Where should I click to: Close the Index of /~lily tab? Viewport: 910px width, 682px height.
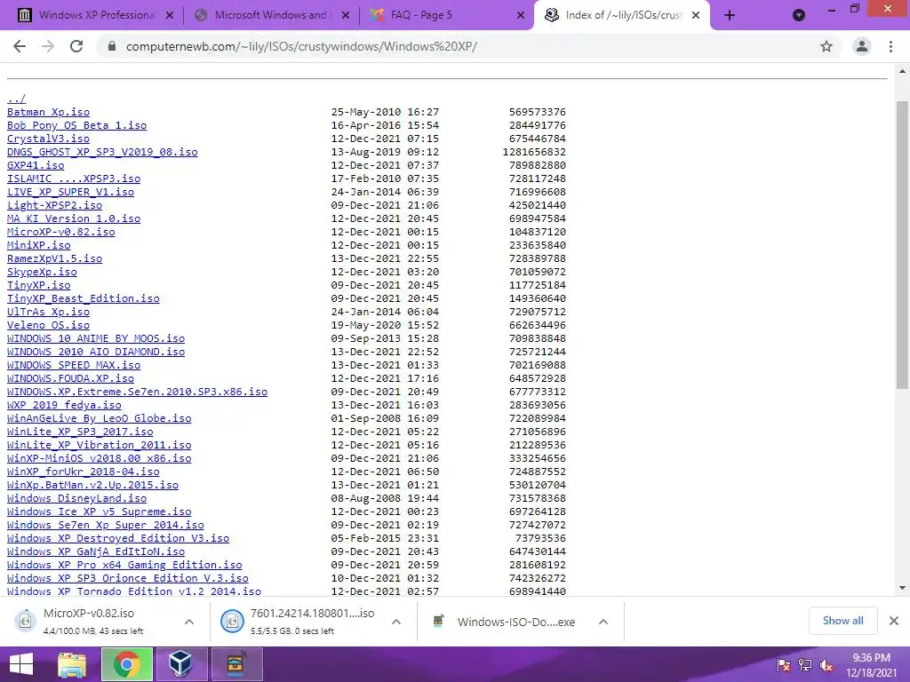click(696, 16)
